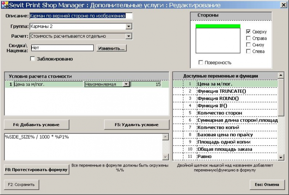Select Функция TRUNCATE() row
The height and width of the screenshot is (195, 289).
[x=225, y=91]
